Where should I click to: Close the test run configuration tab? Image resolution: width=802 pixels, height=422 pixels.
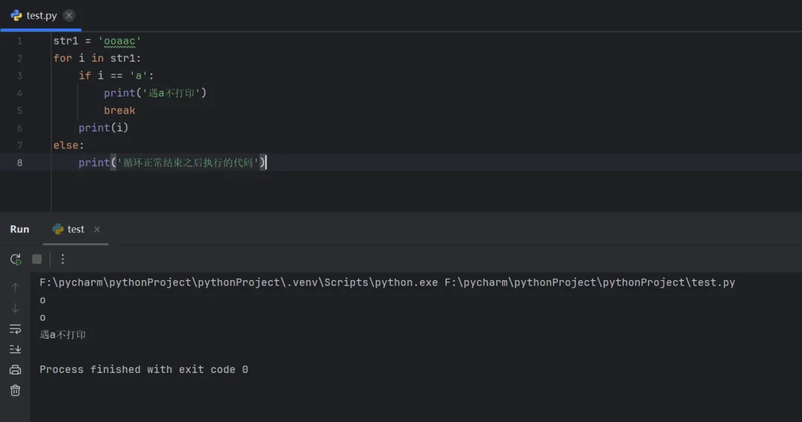[x=97, y=230]
